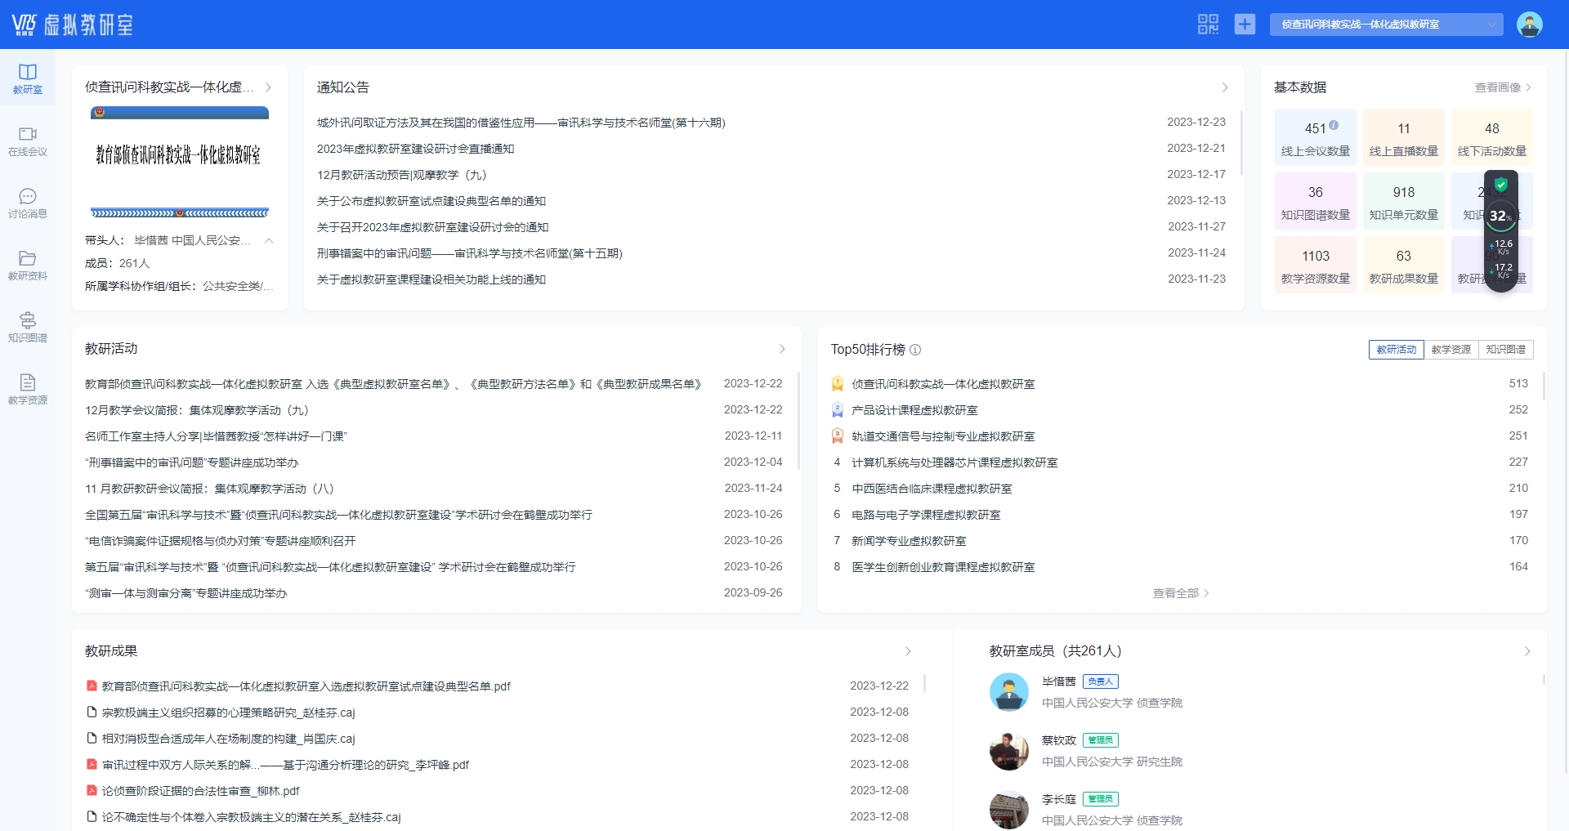The width and height of the screenshot is (1569, 831).
Task: Switch Top50 to 教研活动 tab
Action: click(x=1396, y=350)
